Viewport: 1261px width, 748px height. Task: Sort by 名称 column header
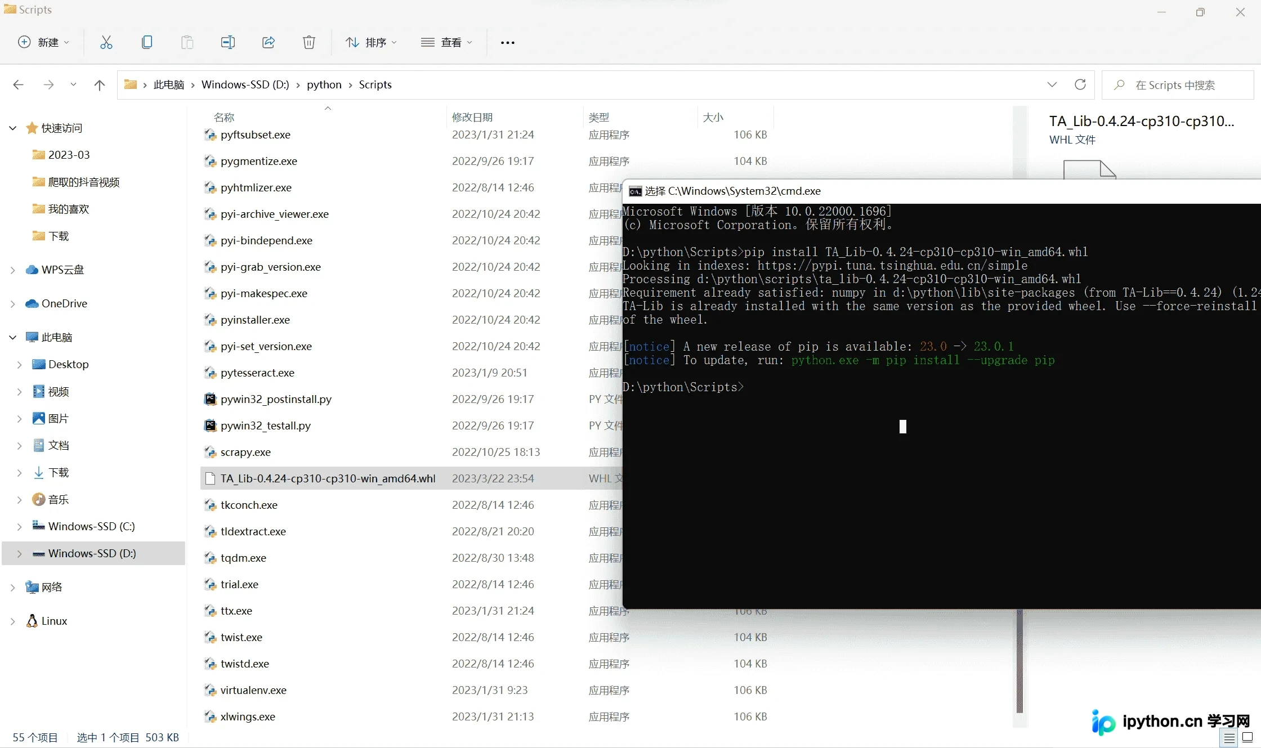click(224, 117)
